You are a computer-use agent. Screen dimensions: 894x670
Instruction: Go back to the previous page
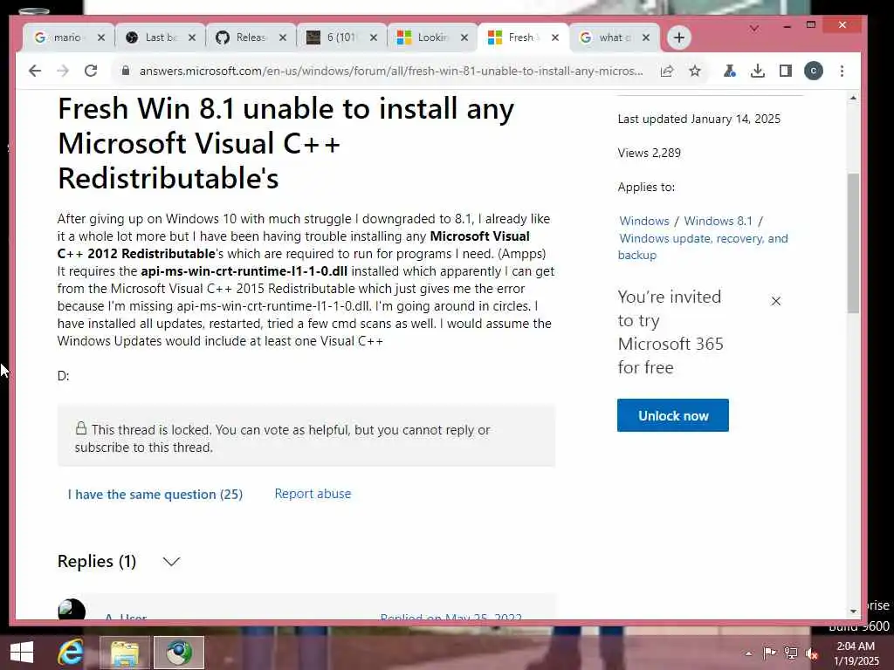35,71
